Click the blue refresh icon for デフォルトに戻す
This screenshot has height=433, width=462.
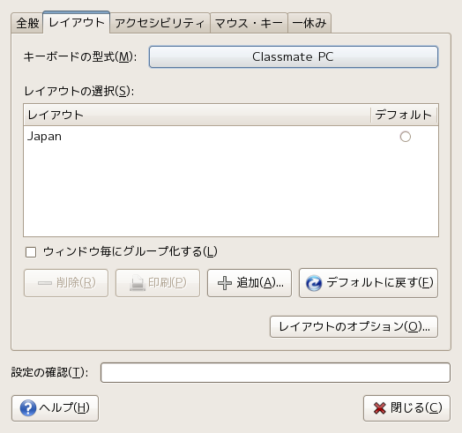pos(314,283)
